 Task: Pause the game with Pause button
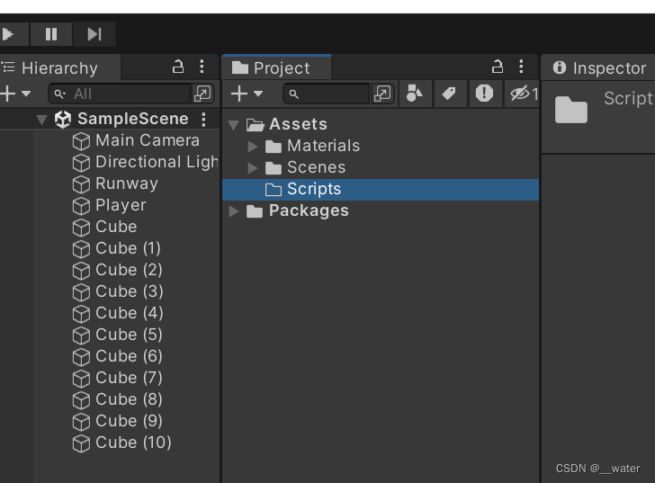click(x=51, y=34)
